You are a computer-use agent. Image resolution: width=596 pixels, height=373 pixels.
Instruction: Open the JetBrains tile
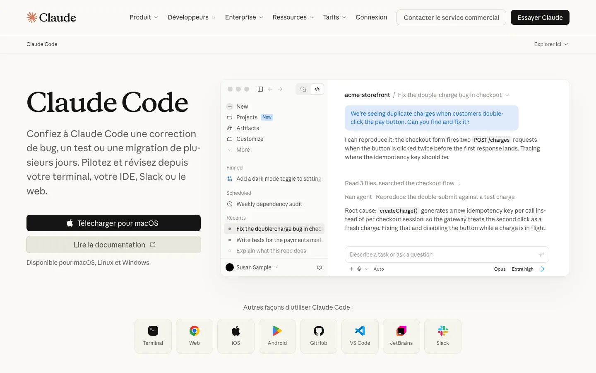(401, 336)
